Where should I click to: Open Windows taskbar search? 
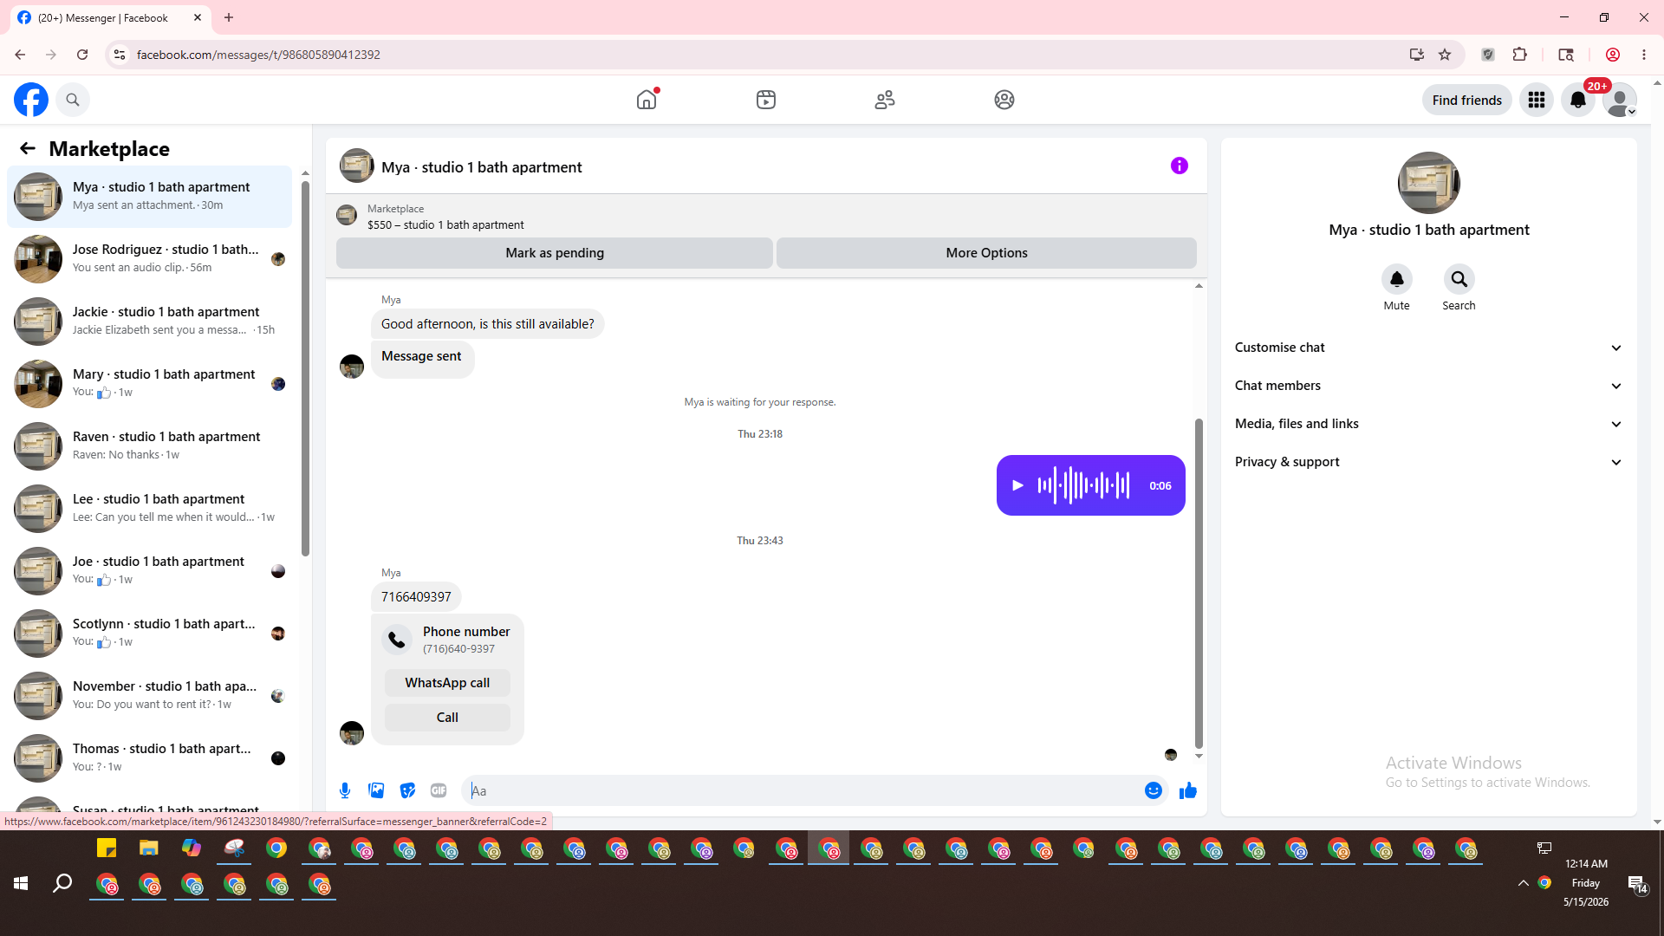click(62, 883)
